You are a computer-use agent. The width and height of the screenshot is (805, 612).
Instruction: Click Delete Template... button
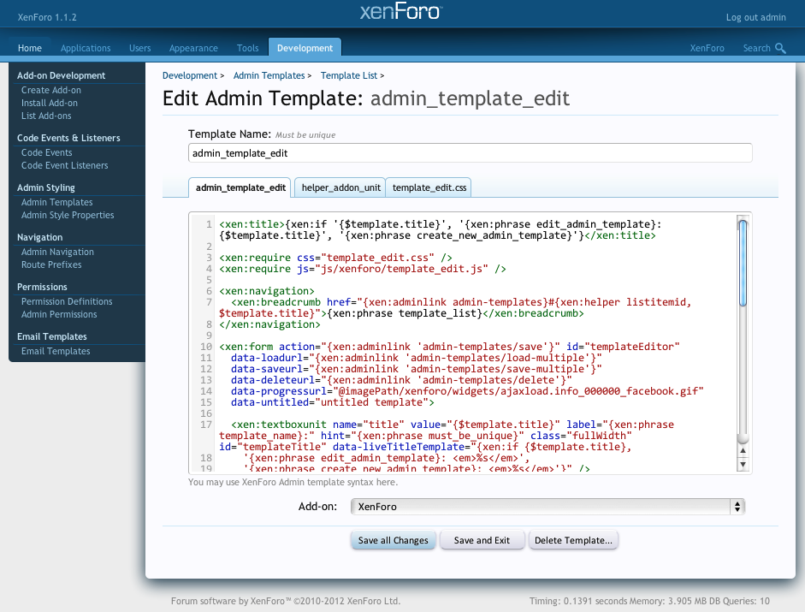click(573, 540)
